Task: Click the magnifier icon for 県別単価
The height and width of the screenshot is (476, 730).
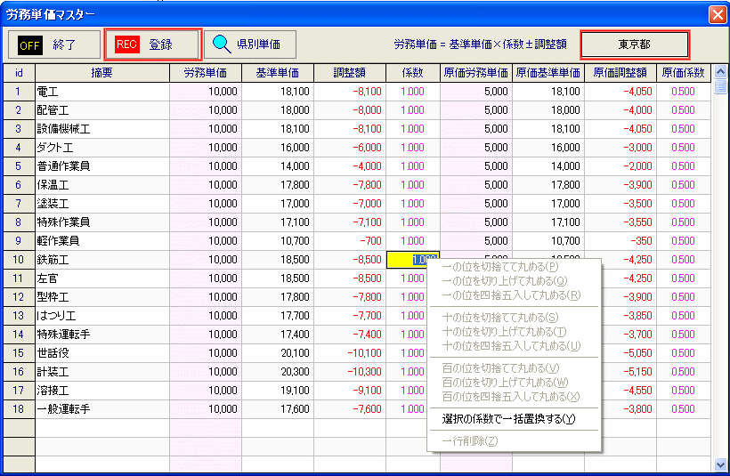Action: [222, 44]
